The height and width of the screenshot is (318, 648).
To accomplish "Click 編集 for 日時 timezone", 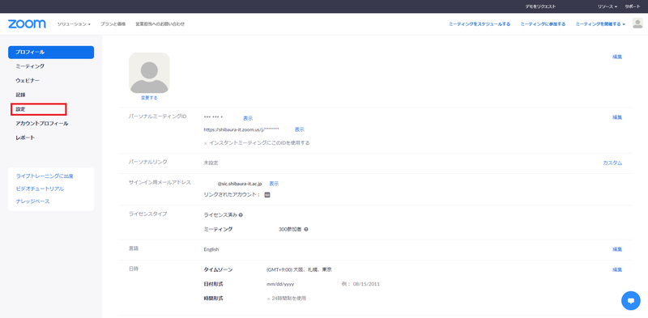I will 617,269.
